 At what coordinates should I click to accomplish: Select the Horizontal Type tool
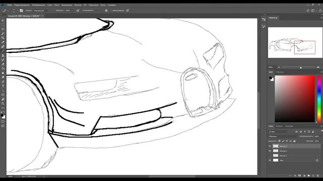tap(3, 86)
